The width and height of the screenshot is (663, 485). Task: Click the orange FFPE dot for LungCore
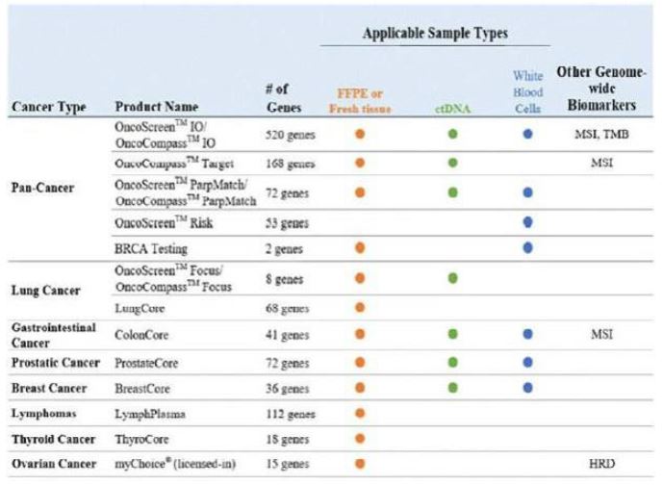point(360,308)
